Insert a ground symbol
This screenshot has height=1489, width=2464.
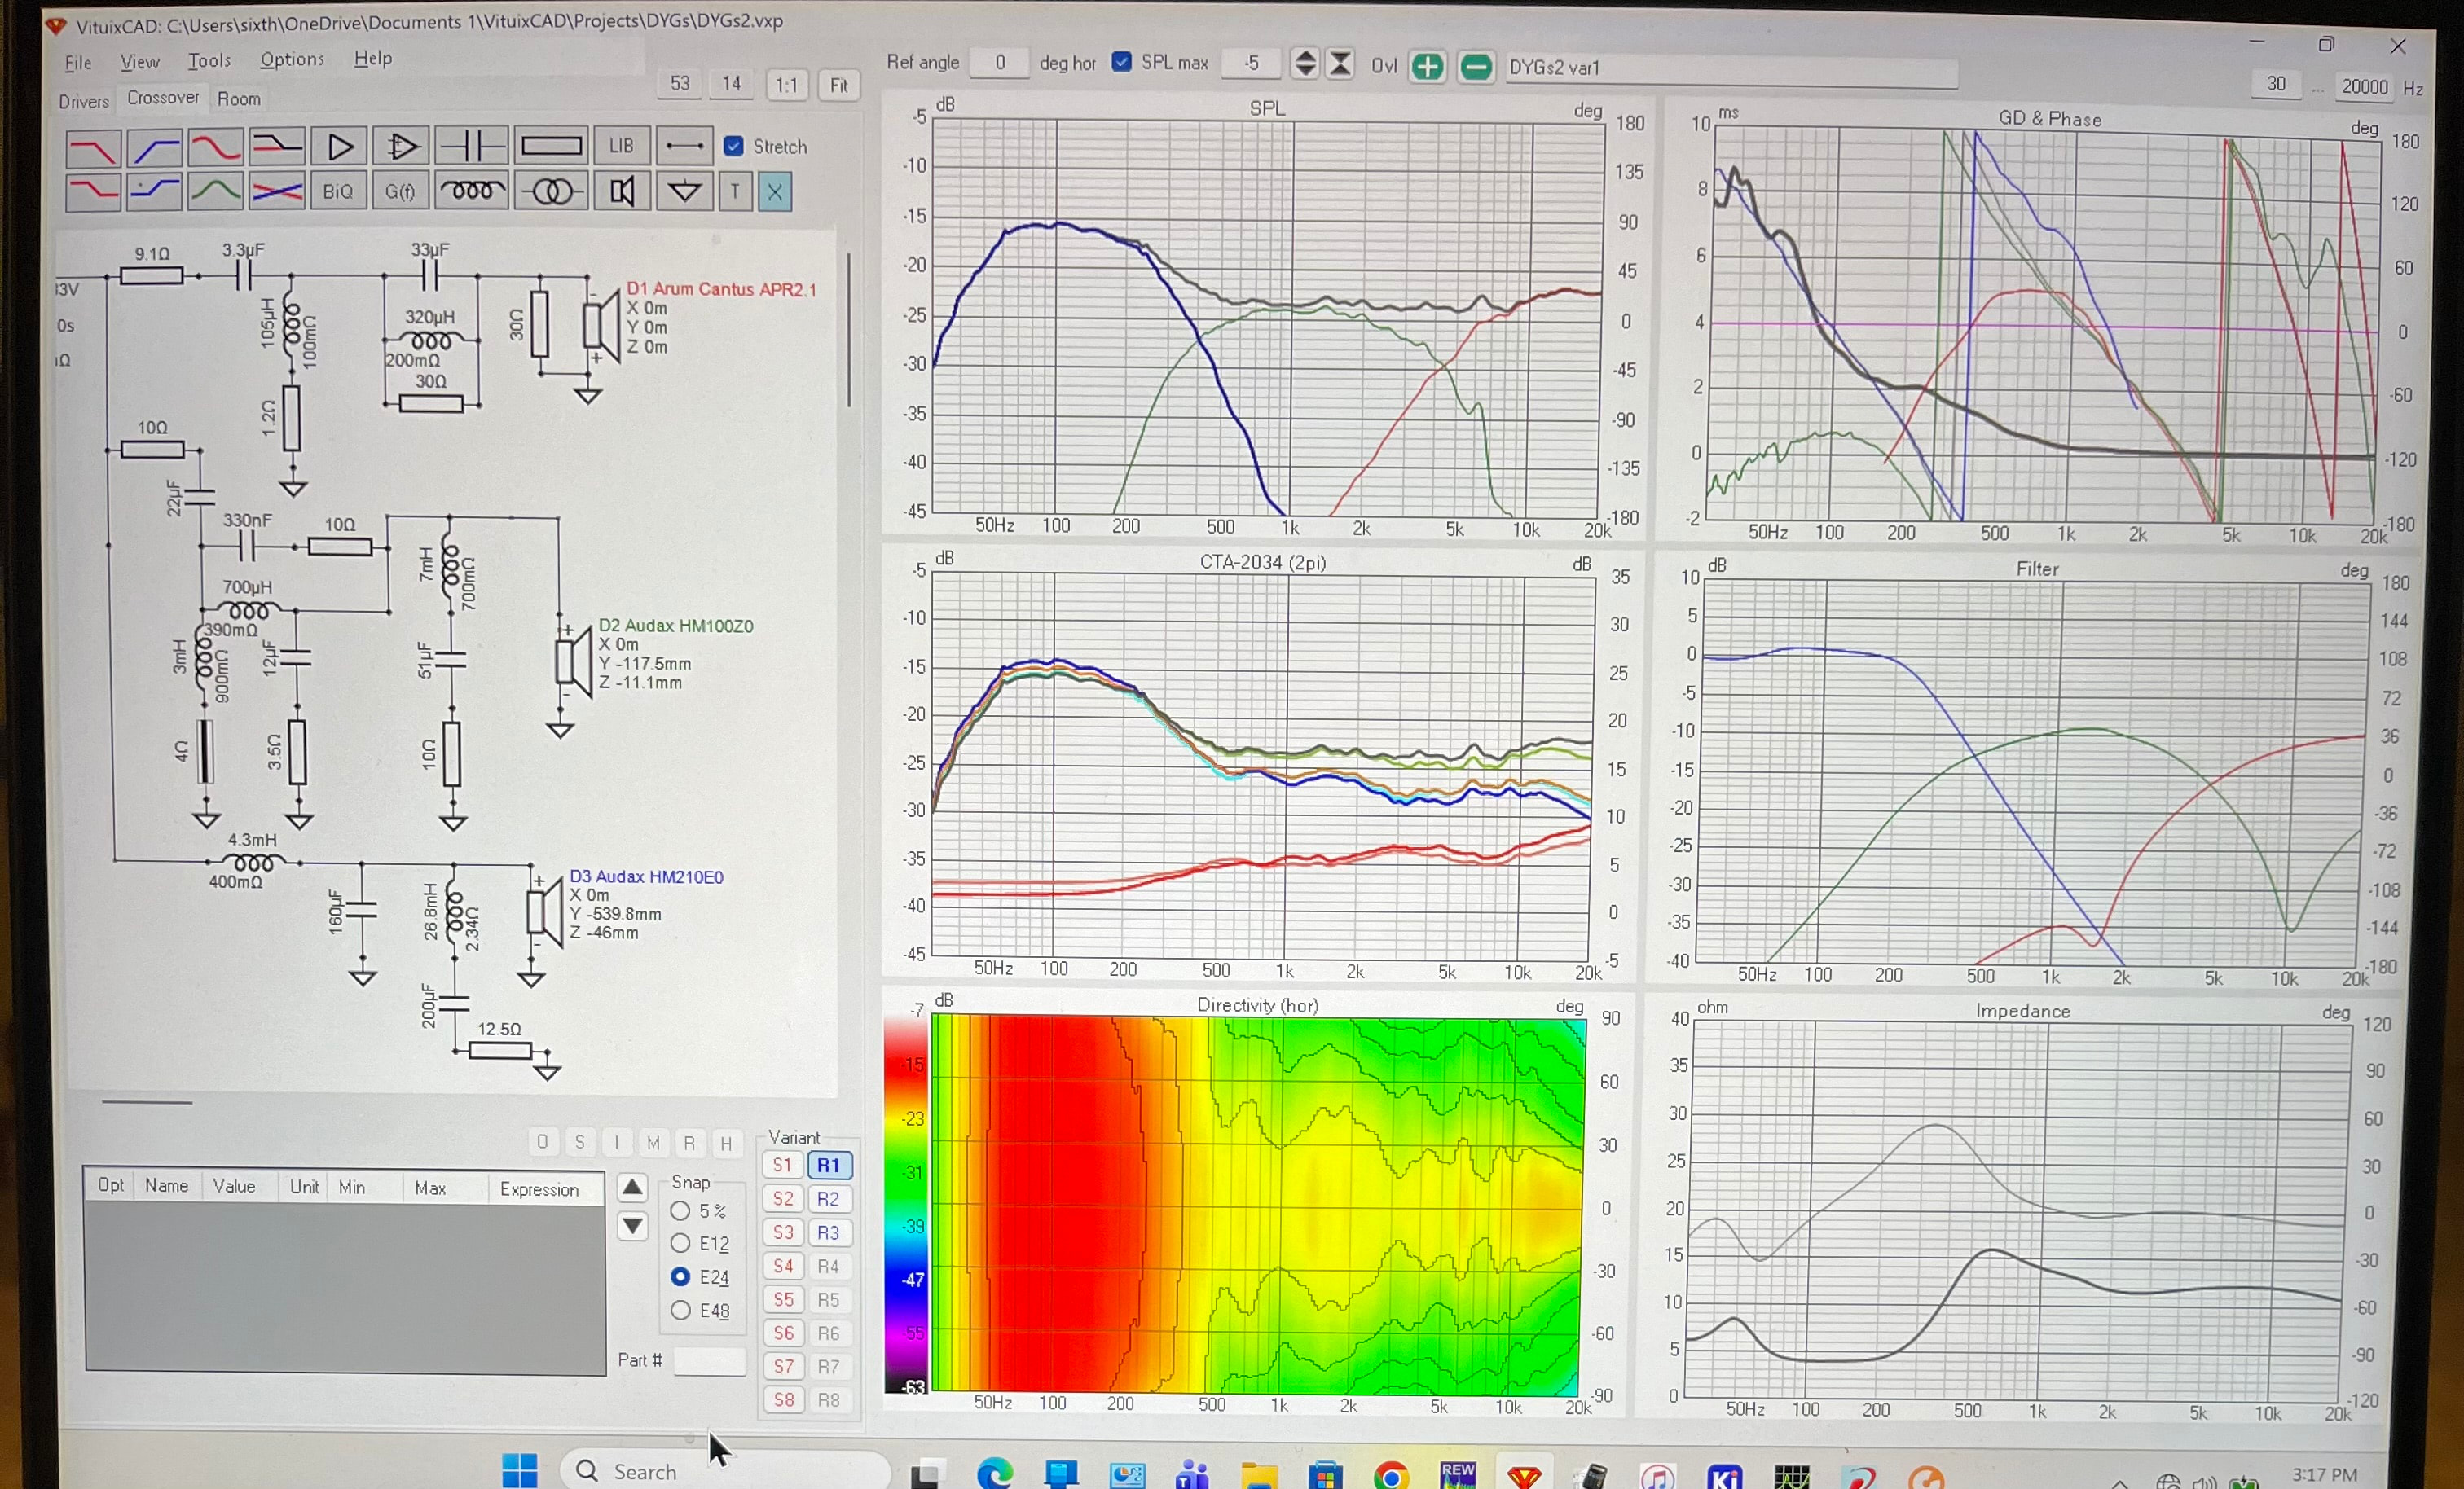pos(684,191)
